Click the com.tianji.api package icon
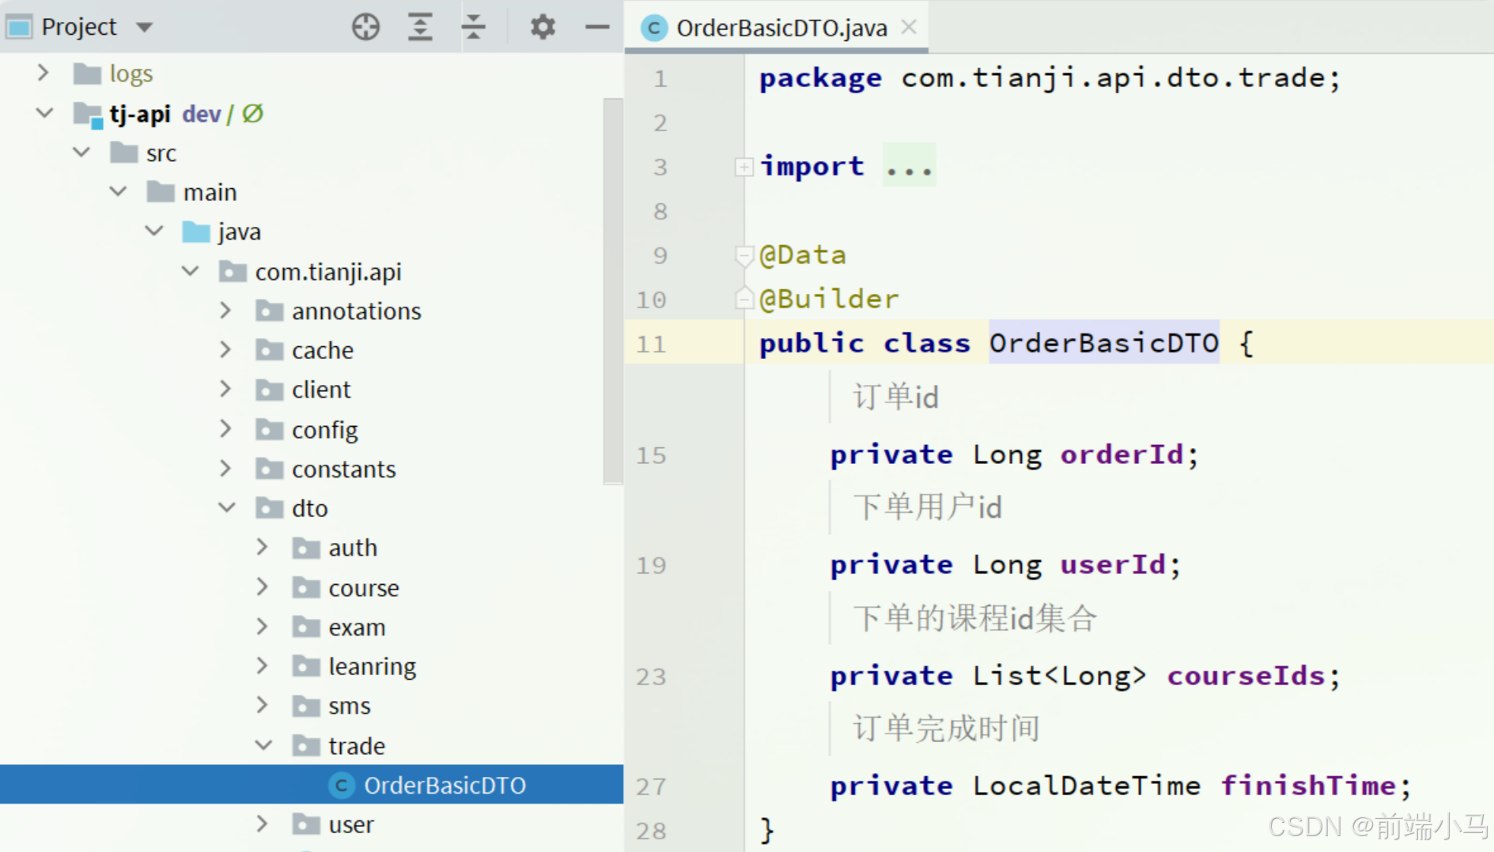1494x852 pixels. pyautogui.click(x=233, y=271)
